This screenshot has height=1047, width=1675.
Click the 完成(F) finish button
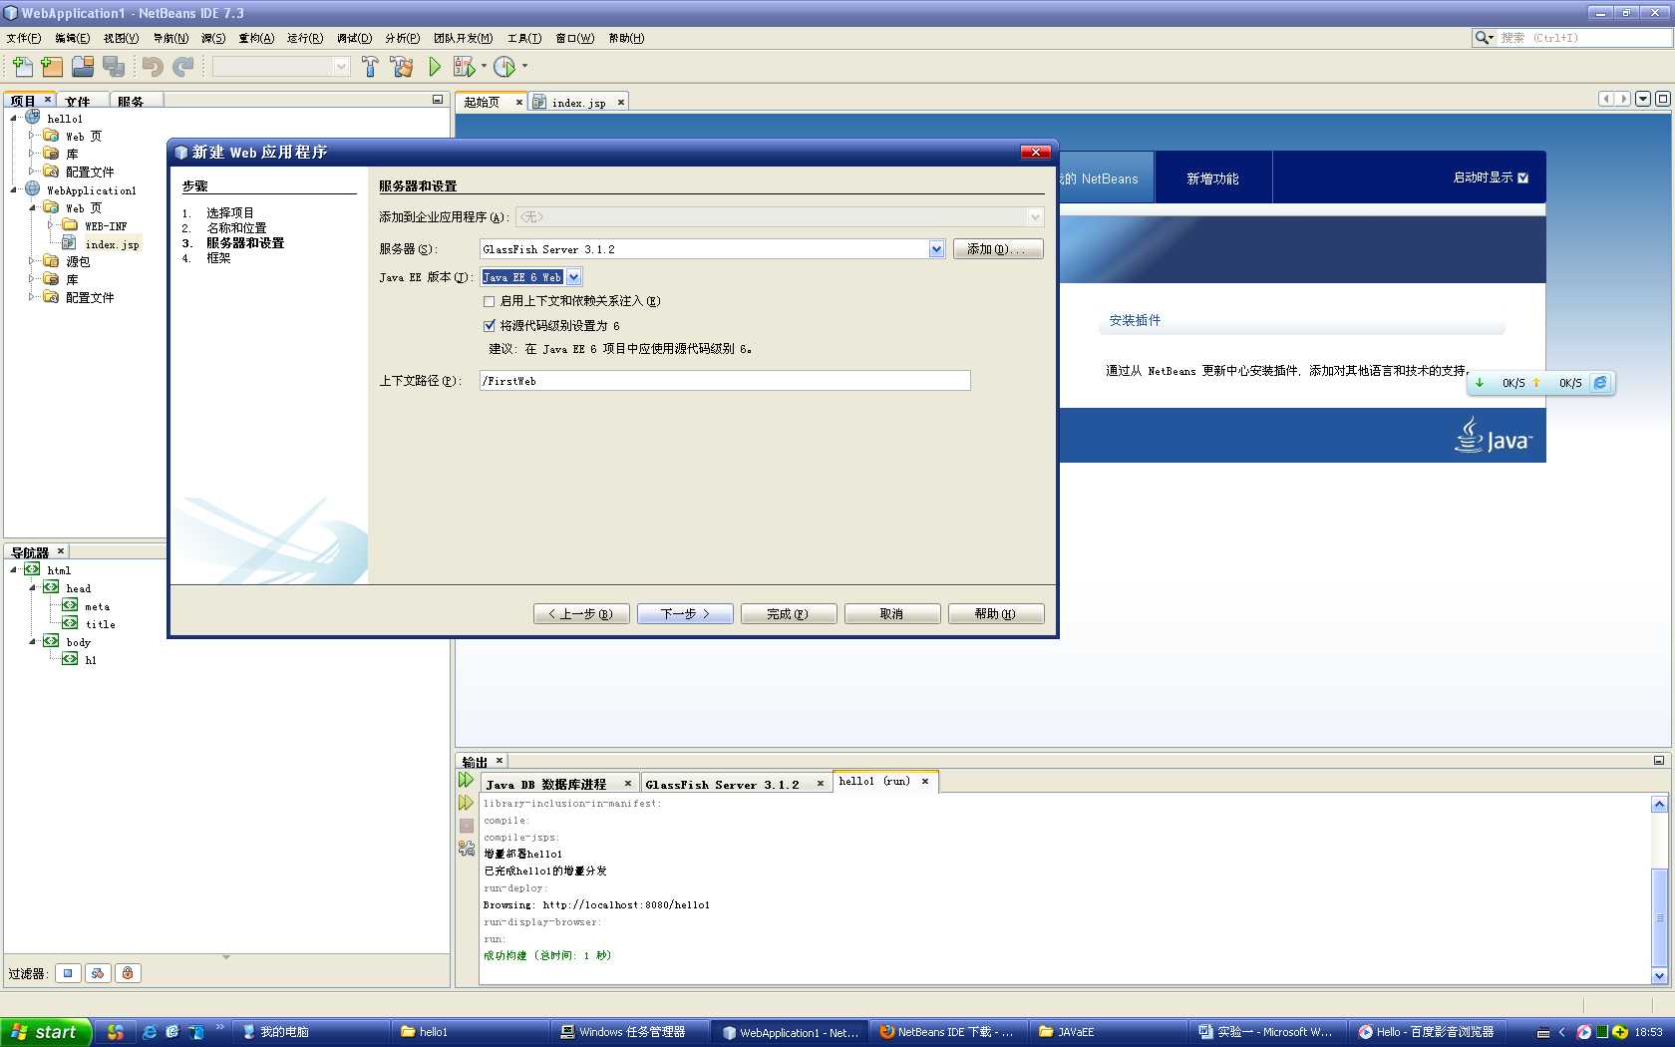point(789,614)
